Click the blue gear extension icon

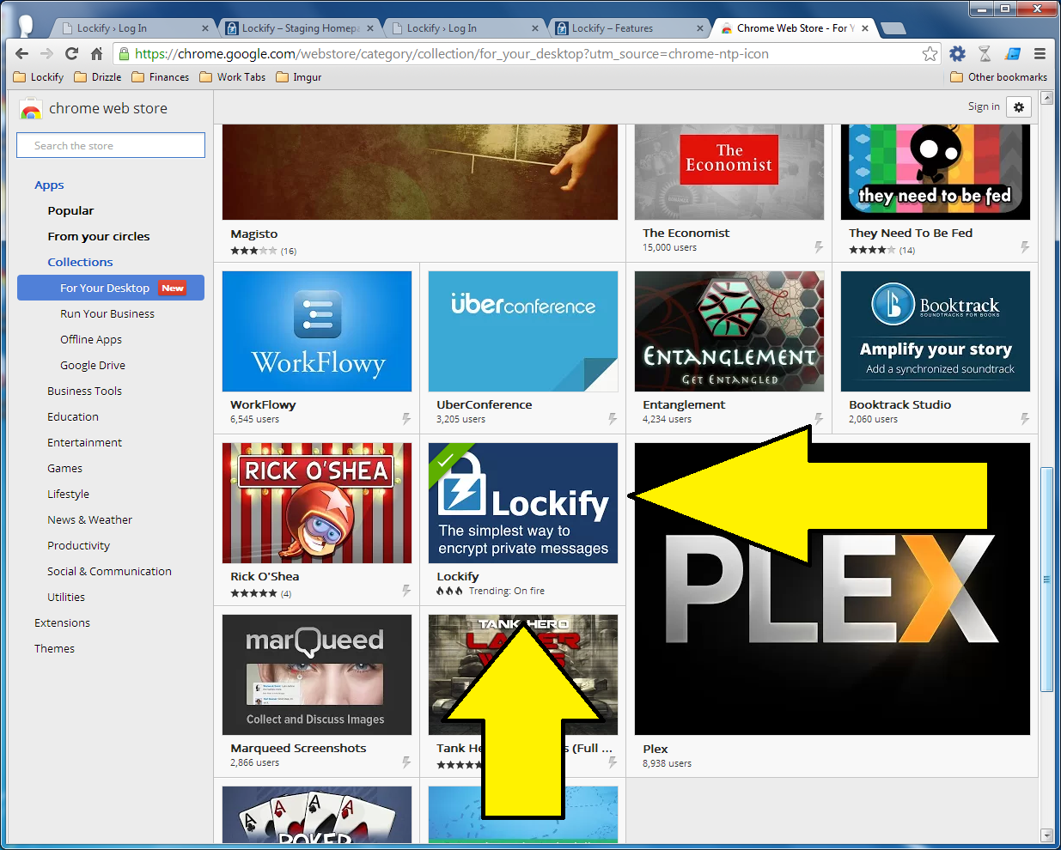(957, 54)
